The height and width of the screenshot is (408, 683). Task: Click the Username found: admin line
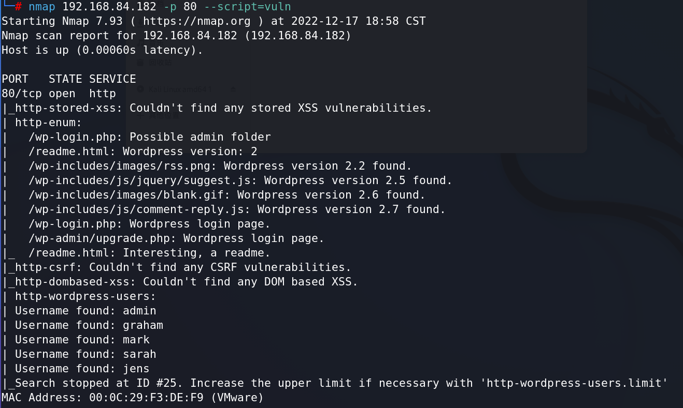click(x=86, y=311)
